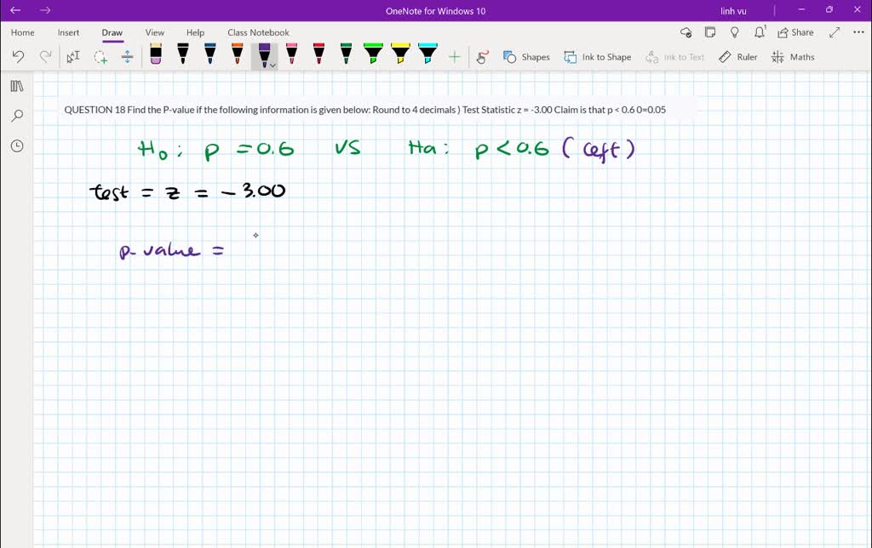This screenshot has height=548, width=872.
Task: Open the Shapes tool
Action: pos(527,56)
